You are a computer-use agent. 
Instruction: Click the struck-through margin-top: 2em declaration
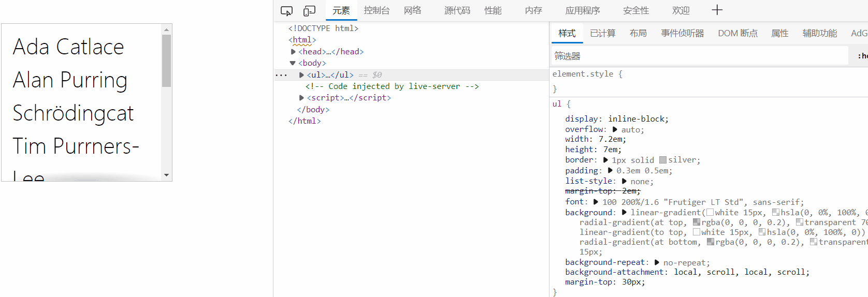(603, 191)
